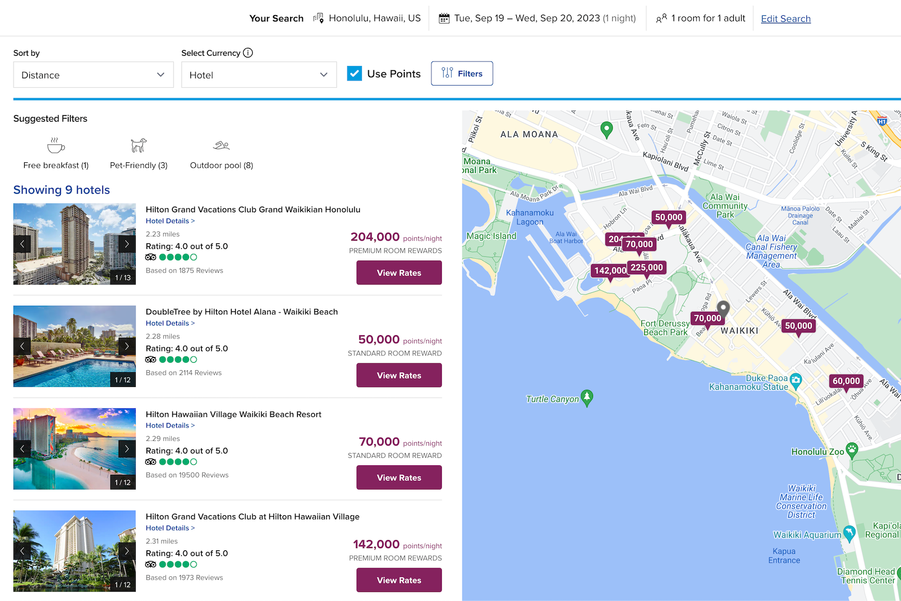Select the 225,000 points map marker
Viewport: 901px width, 601px height.
(646, 268)
